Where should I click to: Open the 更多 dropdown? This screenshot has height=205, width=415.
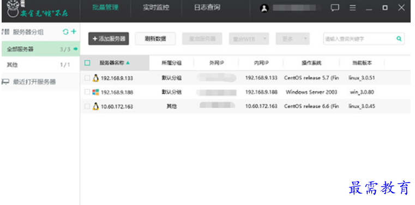click(292, 39)
